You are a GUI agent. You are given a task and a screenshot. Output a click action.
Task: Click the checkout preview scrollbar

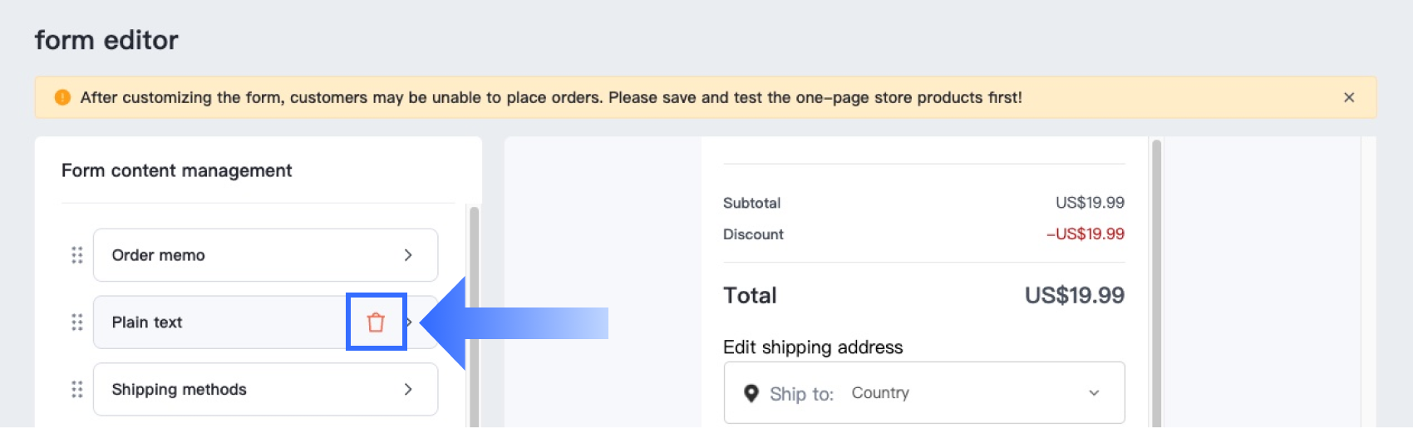(1156, 283)
